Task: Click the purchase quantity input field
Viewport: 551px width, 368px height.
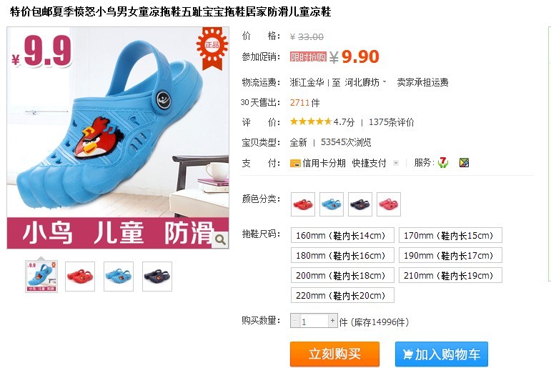Action: tap(314, 321)
